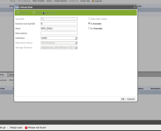Image resolution: width=161 pixels, height=131 pixels.
Task: Click Make Template in the toolbar
Action: pyautogui.click(x=39, y=1)
